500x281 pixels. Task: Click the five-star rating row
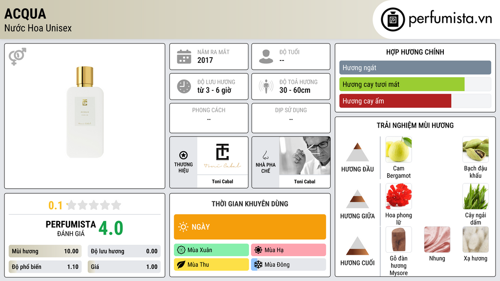[x=94, y=205]
